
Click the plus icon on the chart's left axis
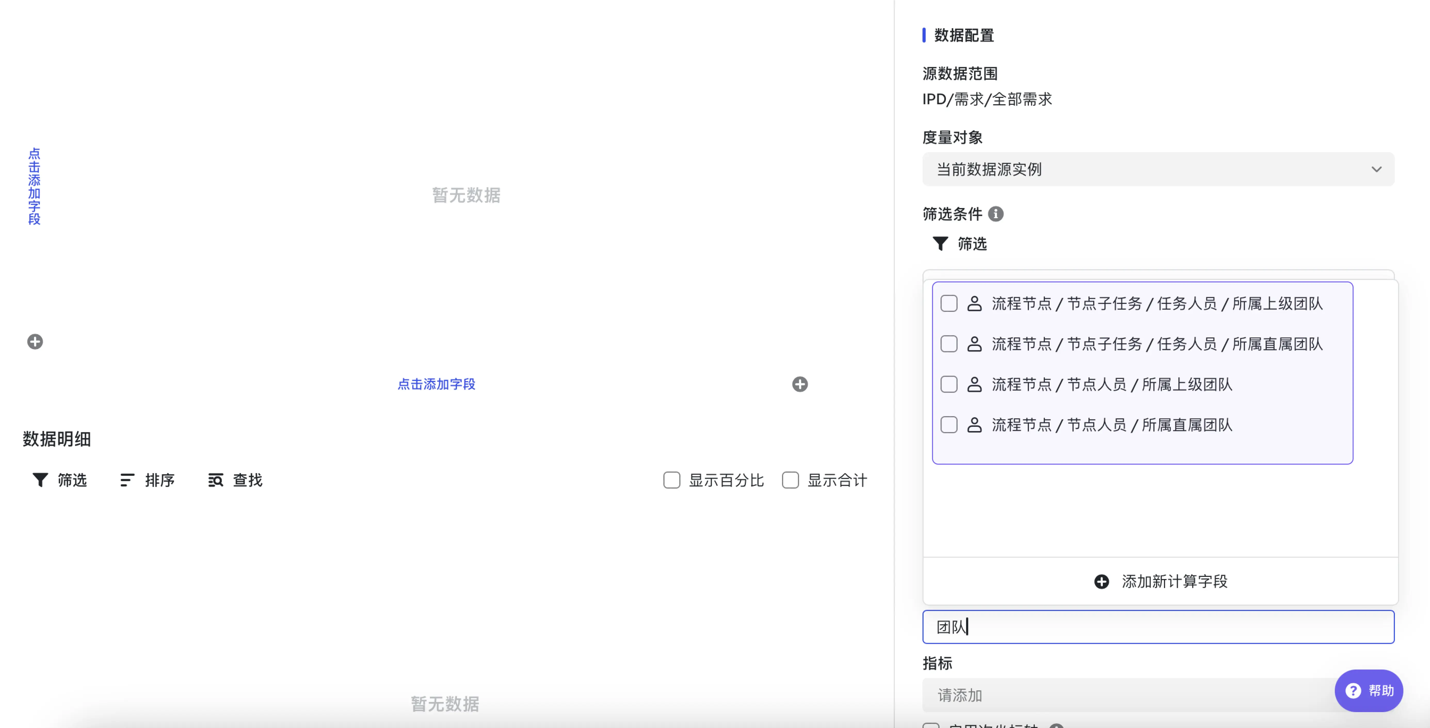click(x=35, y=342)
